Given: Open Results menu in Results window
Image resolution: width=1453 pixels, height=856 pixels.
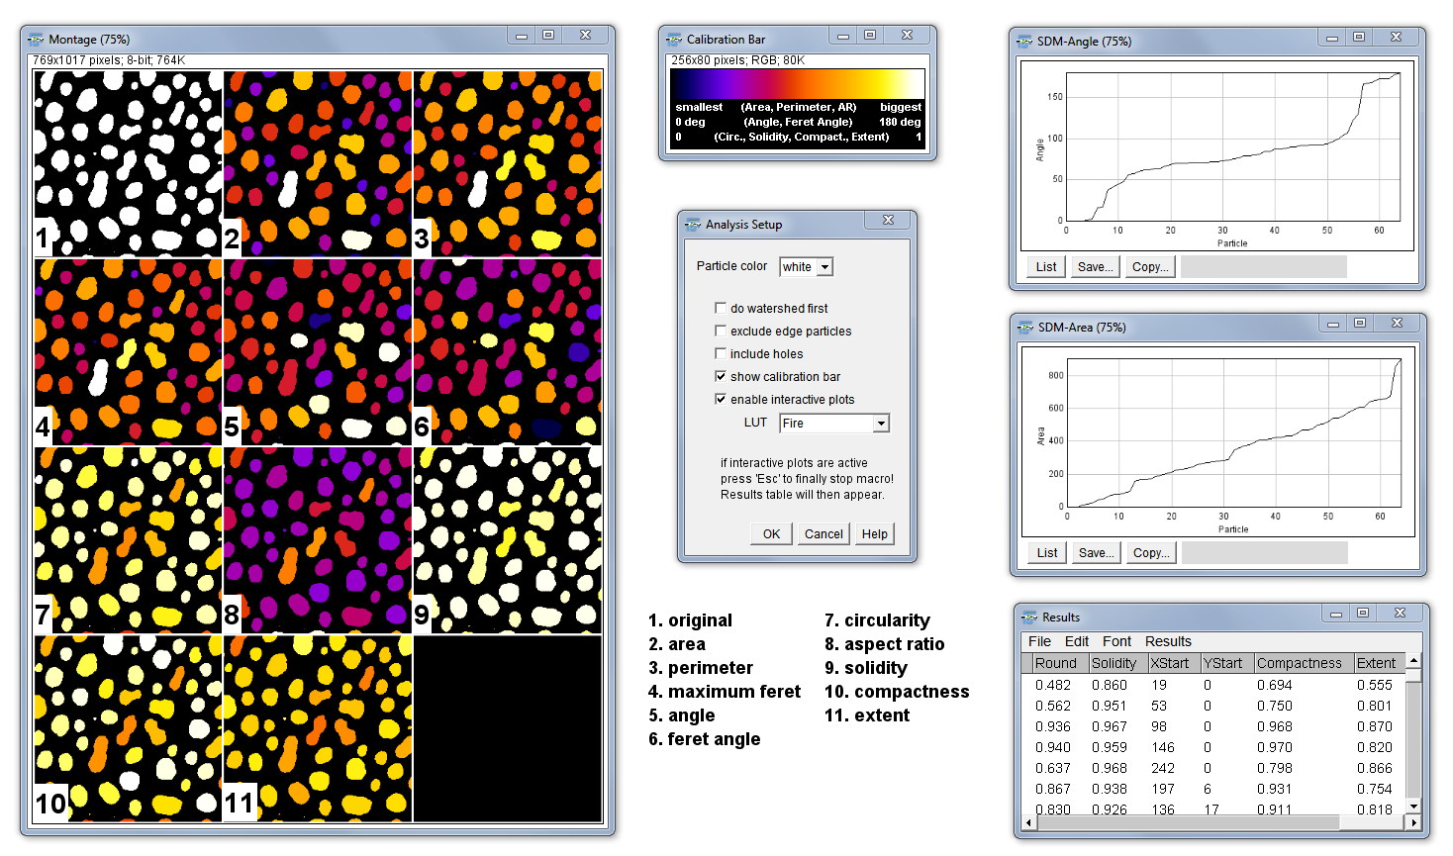Looking at the screenshot, I should 1168,641.
